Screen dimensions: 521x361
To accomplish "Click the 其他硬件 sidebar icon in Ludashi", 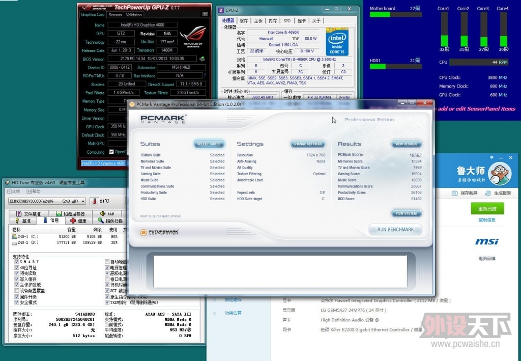I will point(215,300).
